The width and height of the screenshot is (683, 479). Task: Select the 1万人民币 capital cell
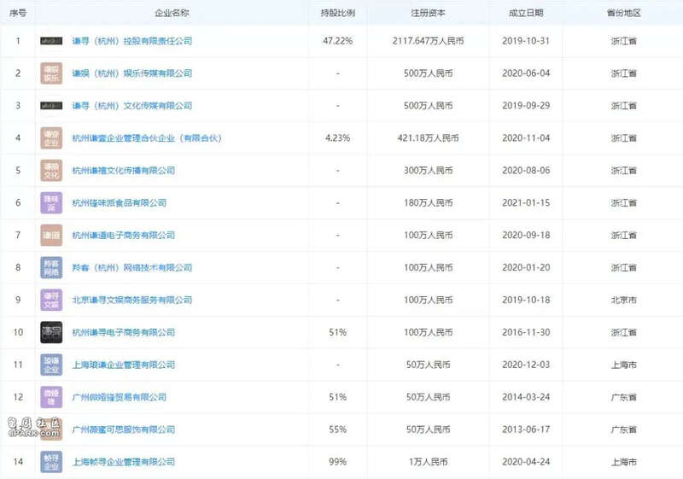[x=429, y=462]
